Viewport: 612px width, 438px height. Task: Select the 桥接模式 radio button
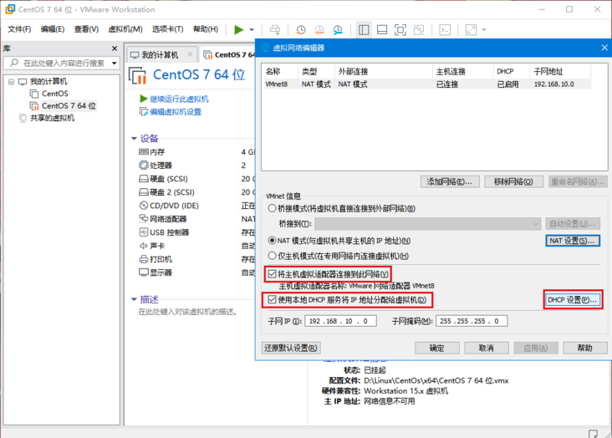coord(272,208)
